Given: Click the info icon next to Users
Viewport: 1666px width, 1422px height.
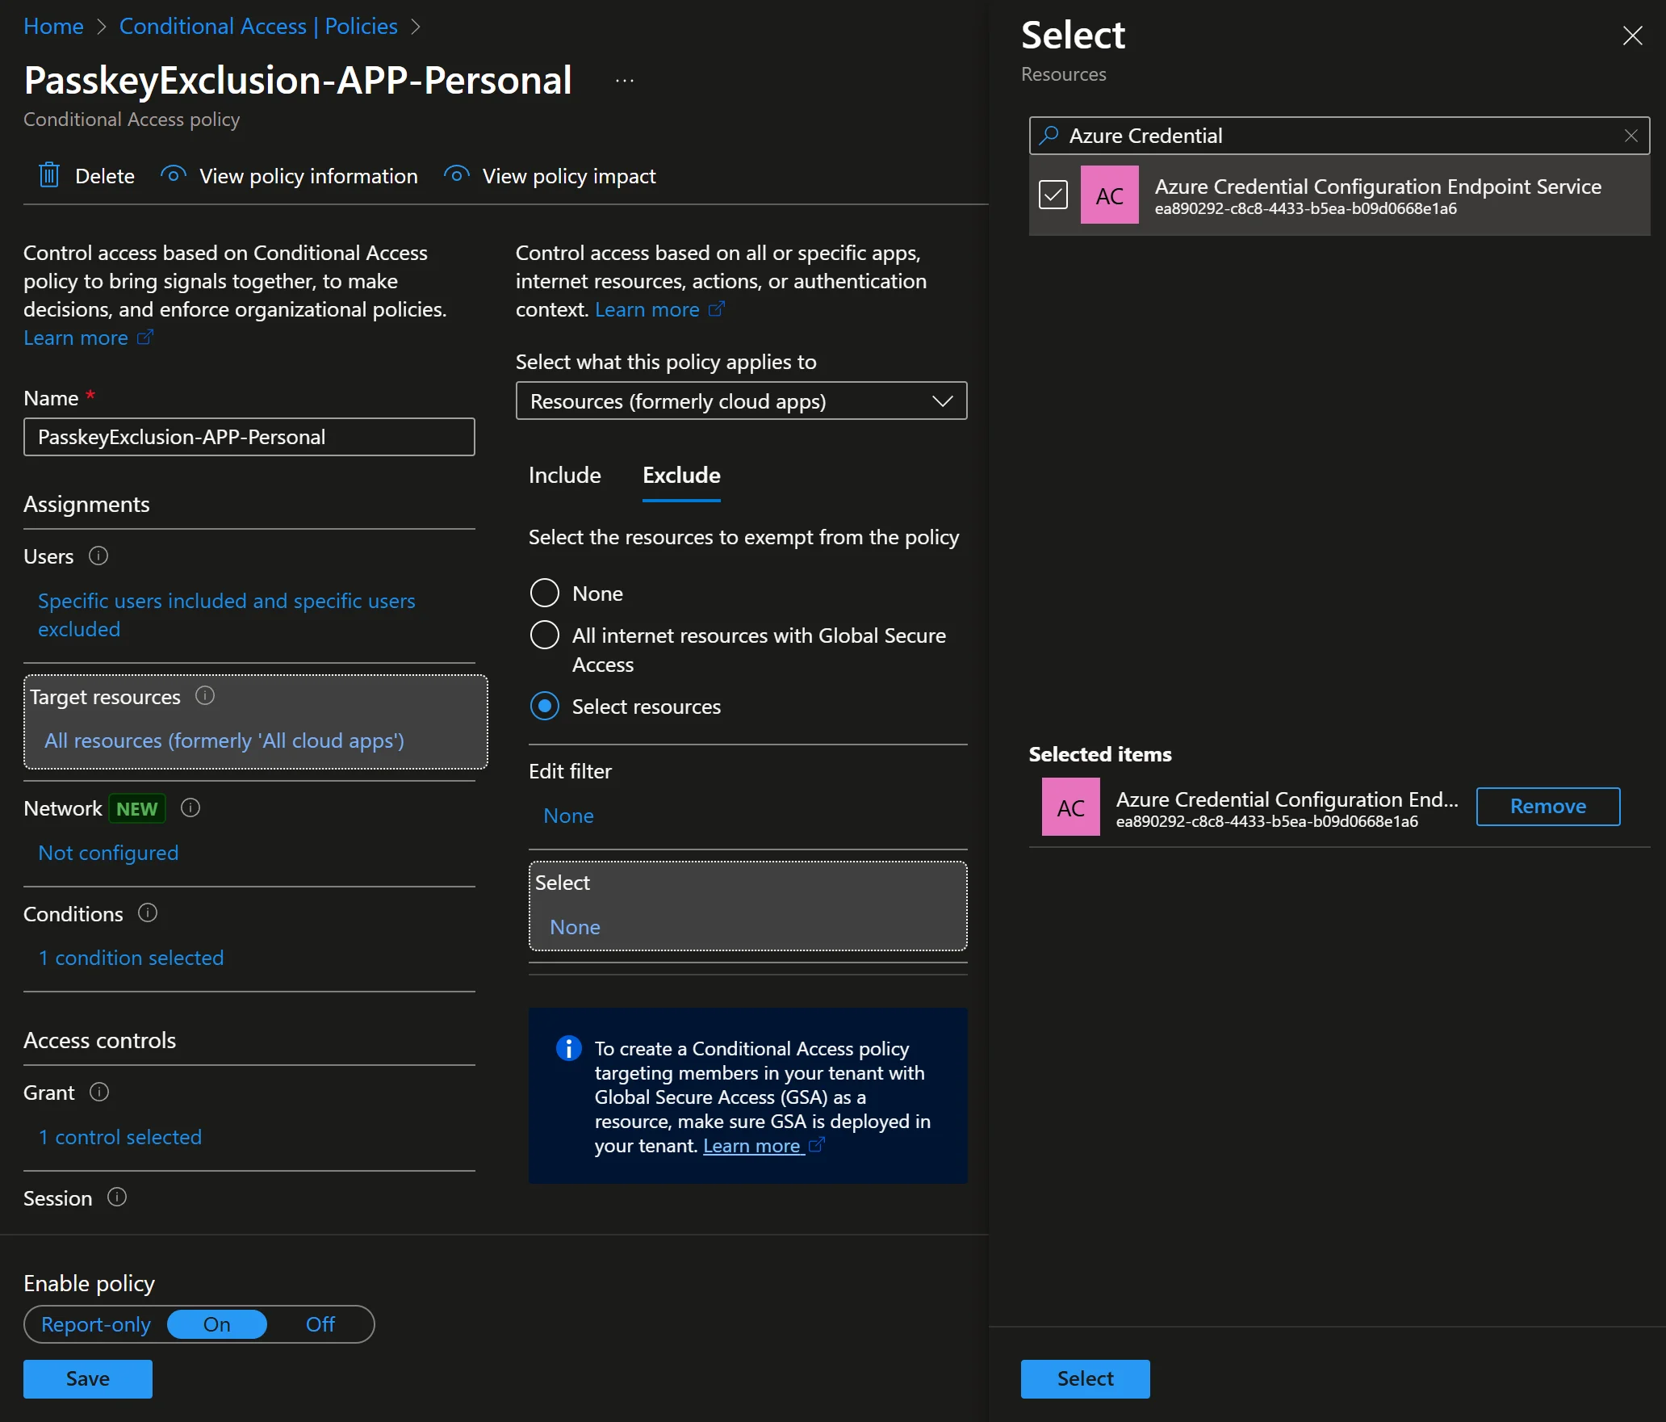Looking at the screenshot, I should coord(98,556).
